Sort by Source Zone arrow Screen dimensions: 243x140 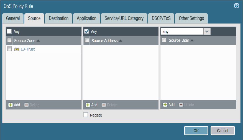point(38,41)
